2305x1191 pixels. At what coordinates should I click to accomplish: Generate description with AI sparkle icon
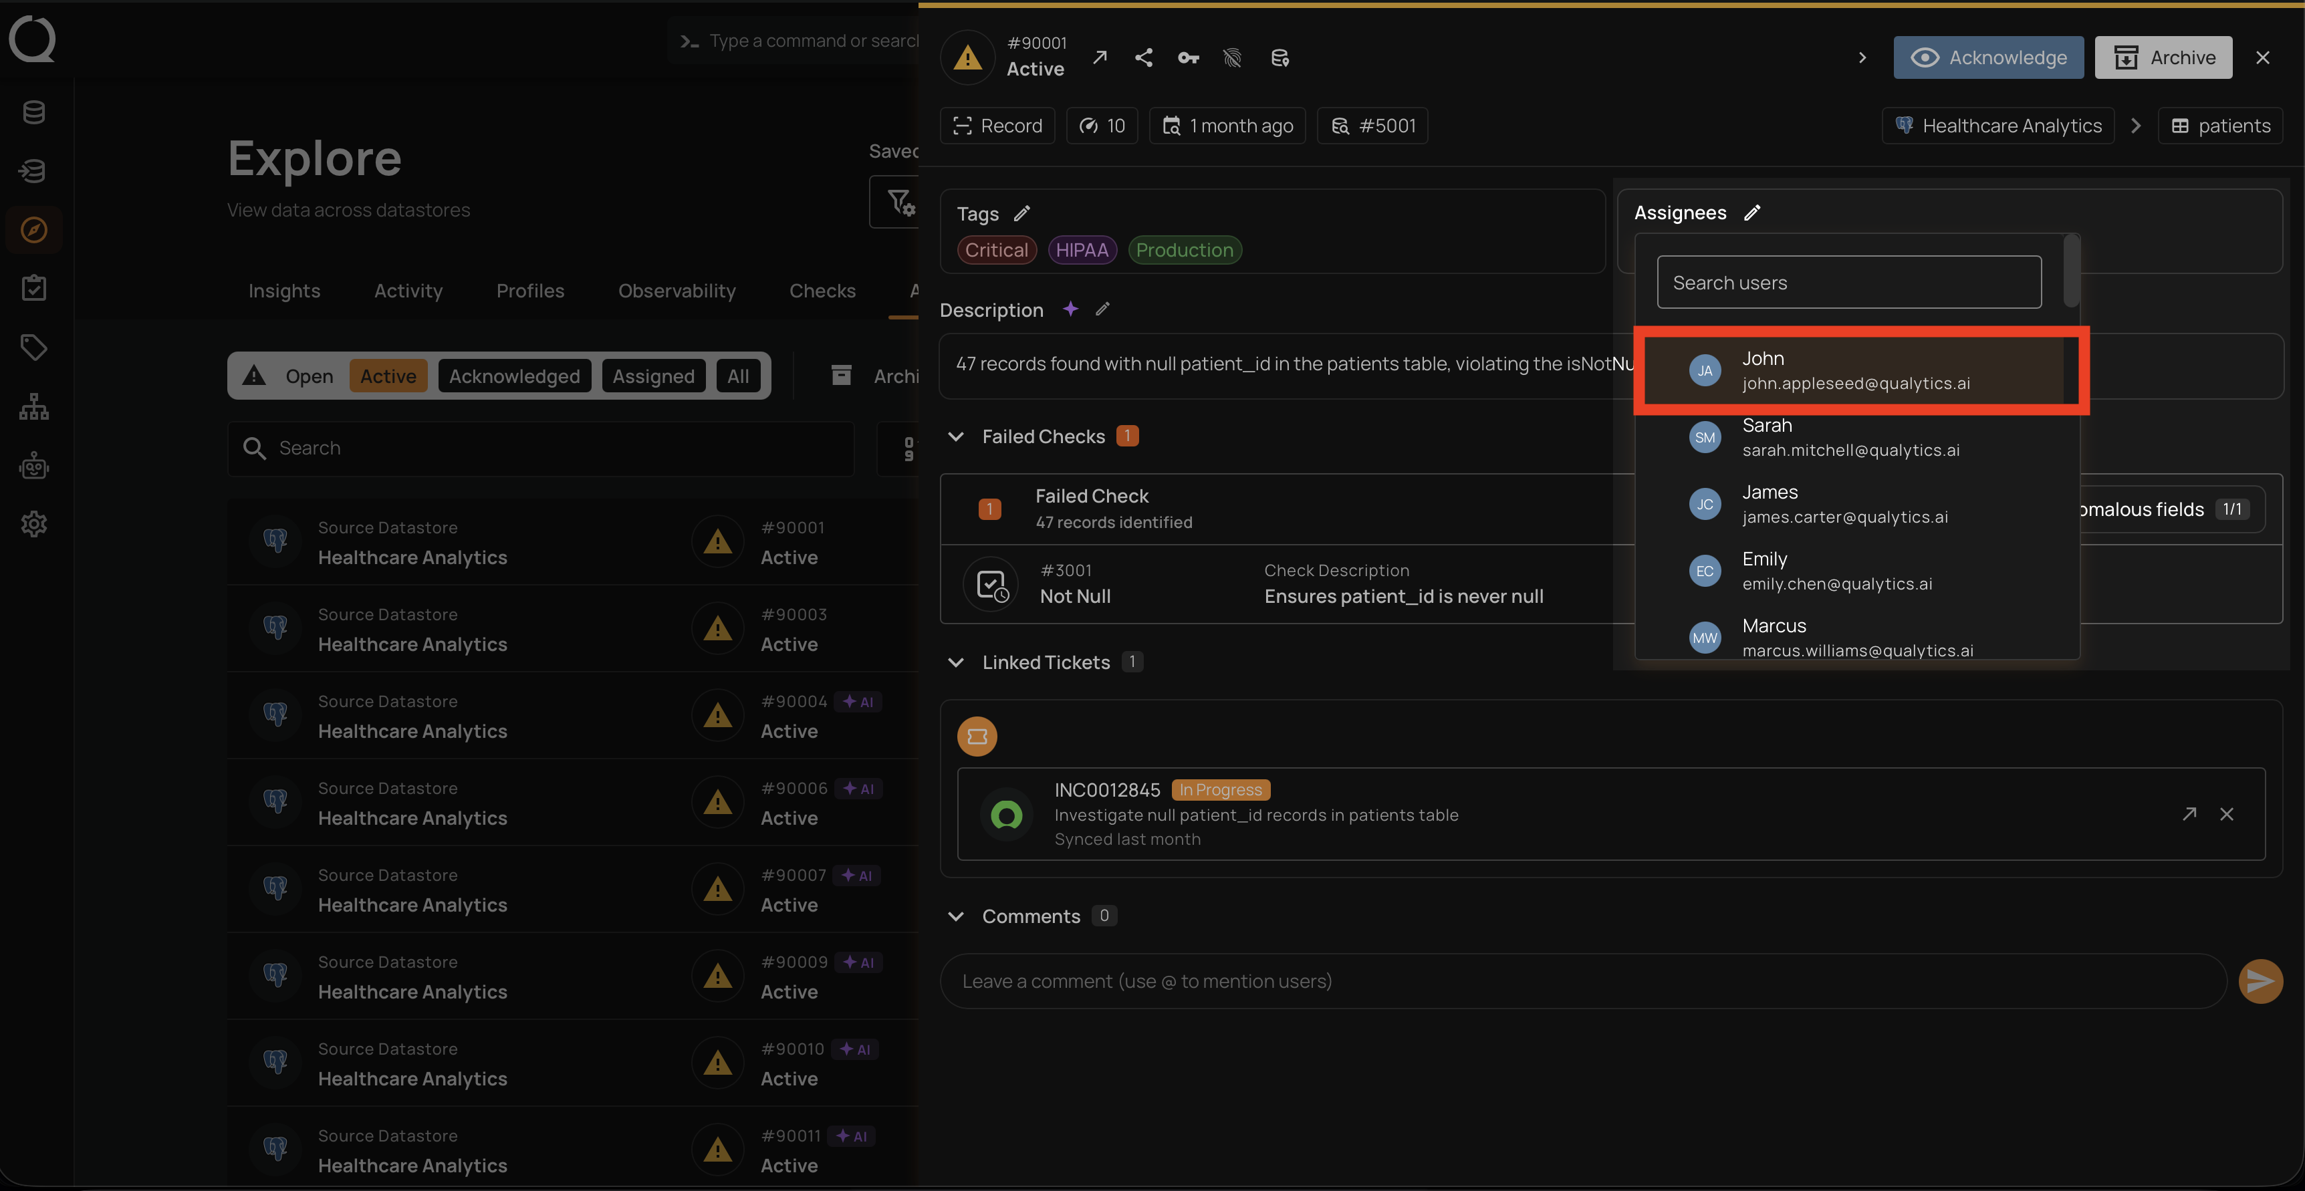click(1070, 309)
